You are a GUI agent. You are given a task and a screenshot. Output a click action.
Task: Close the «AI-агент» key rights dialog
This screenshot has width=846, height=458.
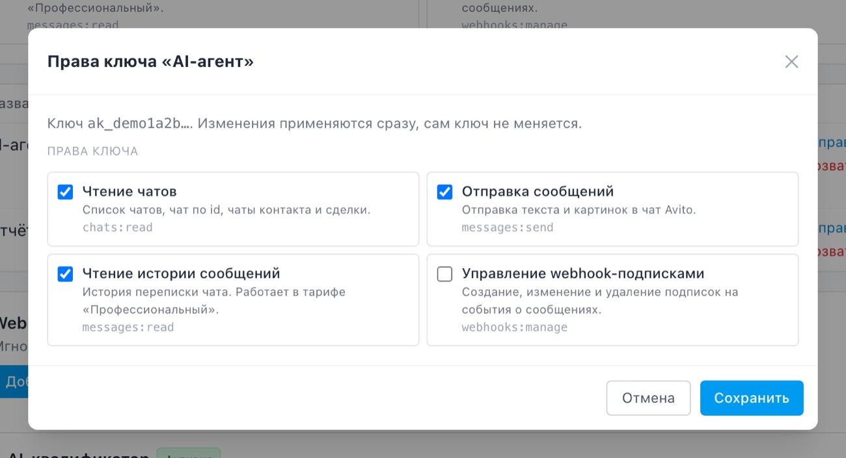click(791, 62)
